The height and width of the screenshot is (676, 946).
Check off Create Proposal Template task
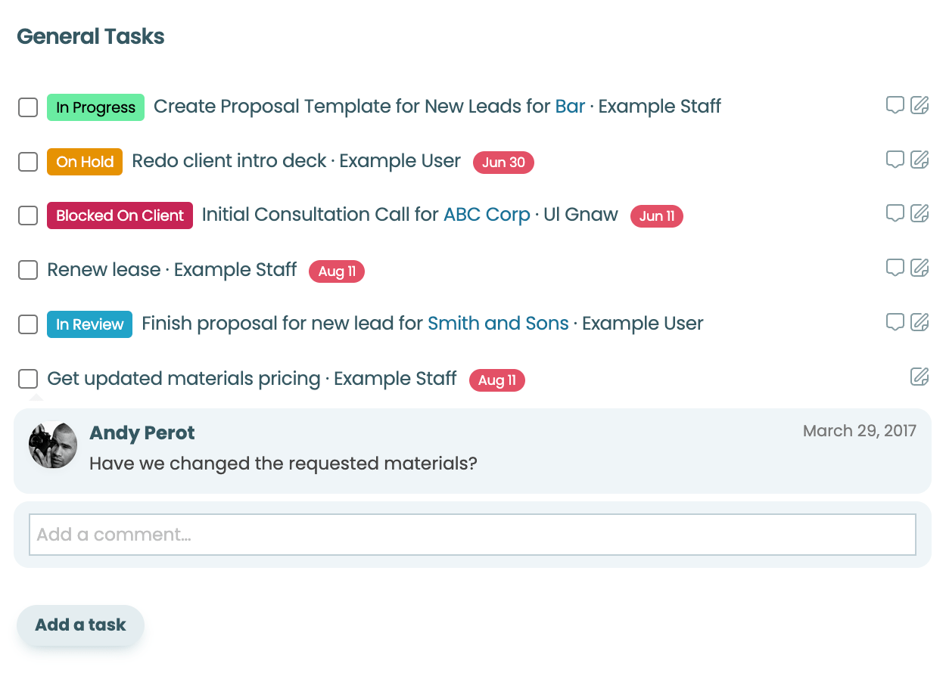coord(28,107)
